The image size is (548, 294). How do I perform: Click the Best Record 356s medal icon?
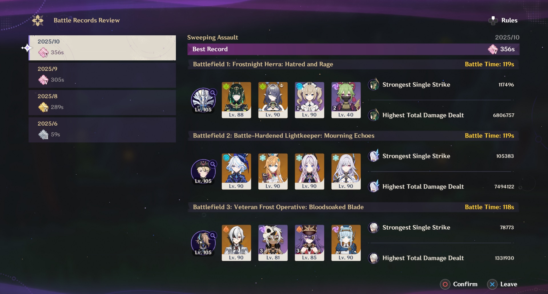tap(493, 49)
